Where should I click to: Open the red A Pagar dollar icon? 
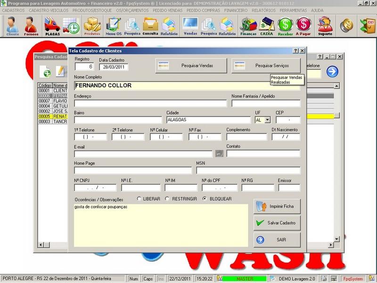tap(303, 26)
